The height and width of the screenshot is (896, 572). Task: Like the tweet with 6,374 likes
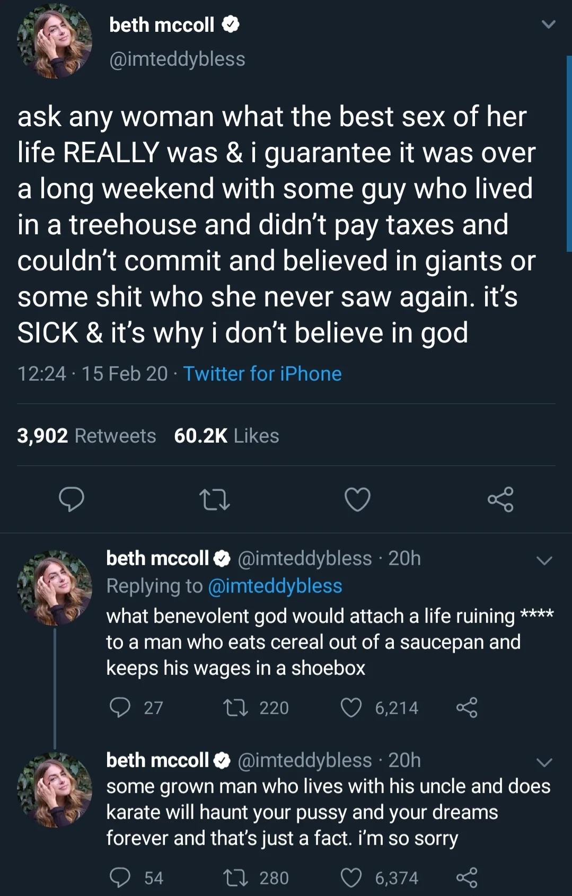[x=351, y=877]
